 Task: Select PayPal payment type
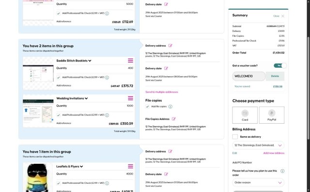coord(272,115)
